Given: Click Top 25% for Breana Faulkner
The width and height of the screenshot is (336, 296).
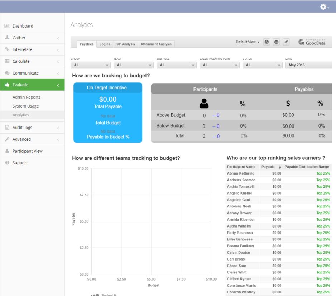Looking at the screenshot, I should (323, 246).
